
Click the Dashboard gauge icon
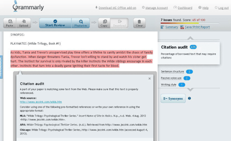tap(175, 7)
